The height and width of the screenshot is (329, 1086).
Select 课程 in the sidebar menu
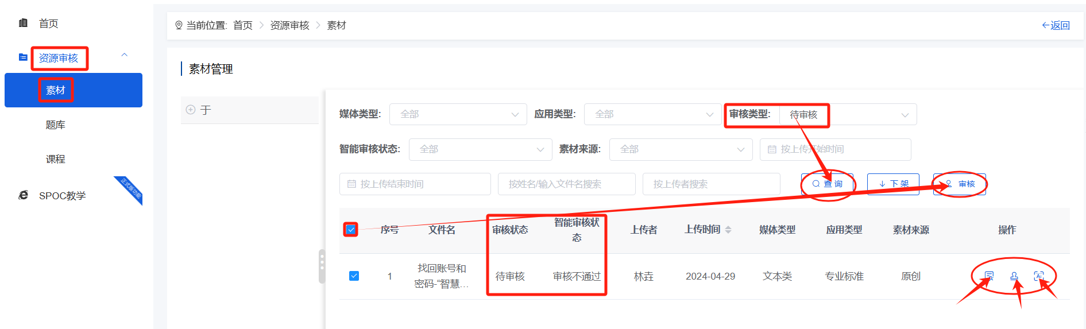56,159
